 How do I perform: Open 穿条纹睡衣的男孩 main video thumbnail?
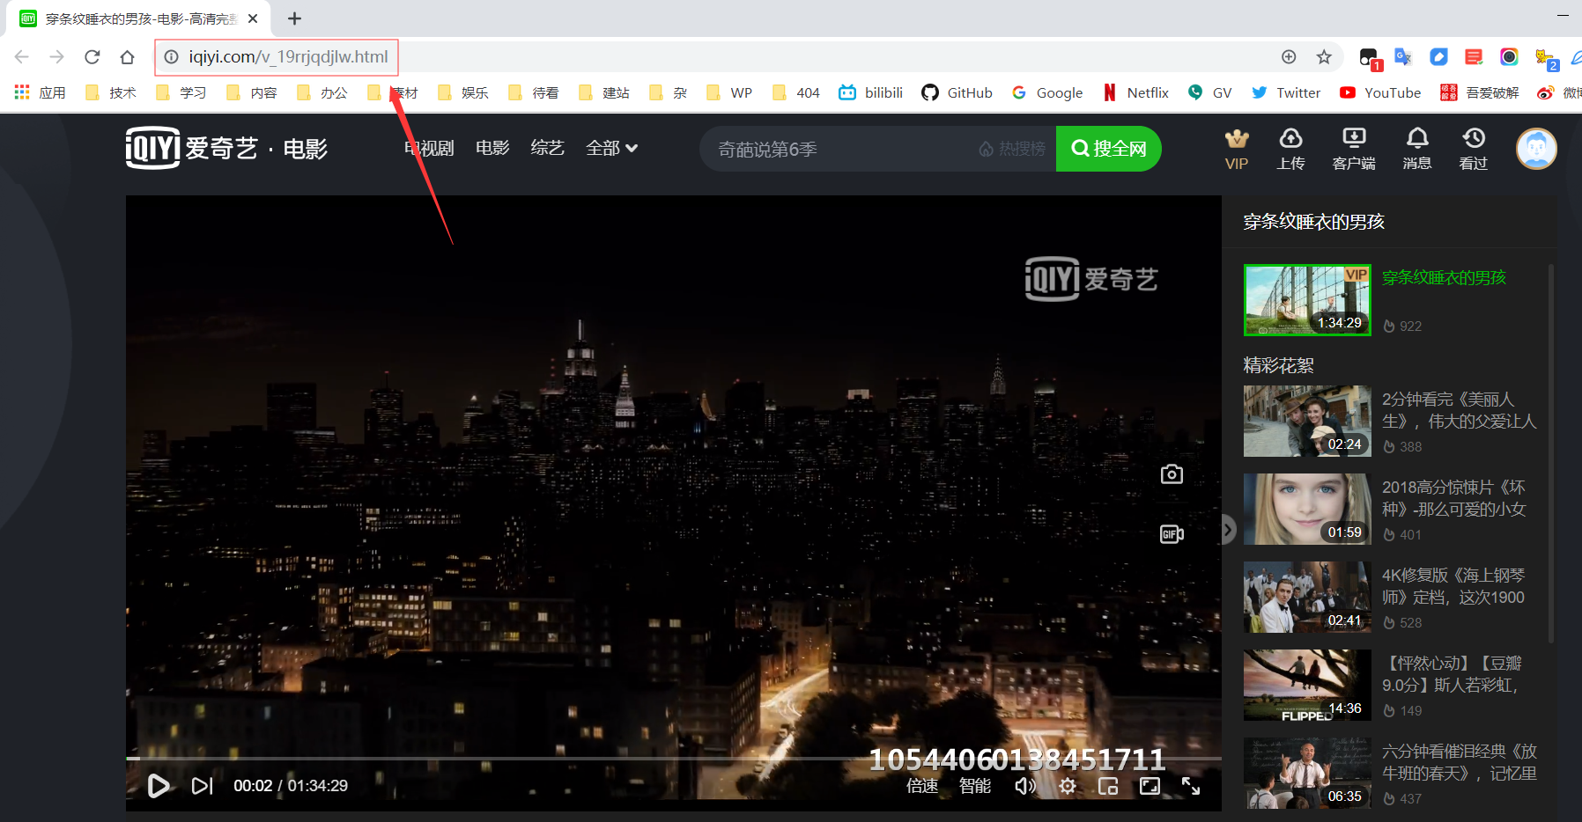point(1307,300)
